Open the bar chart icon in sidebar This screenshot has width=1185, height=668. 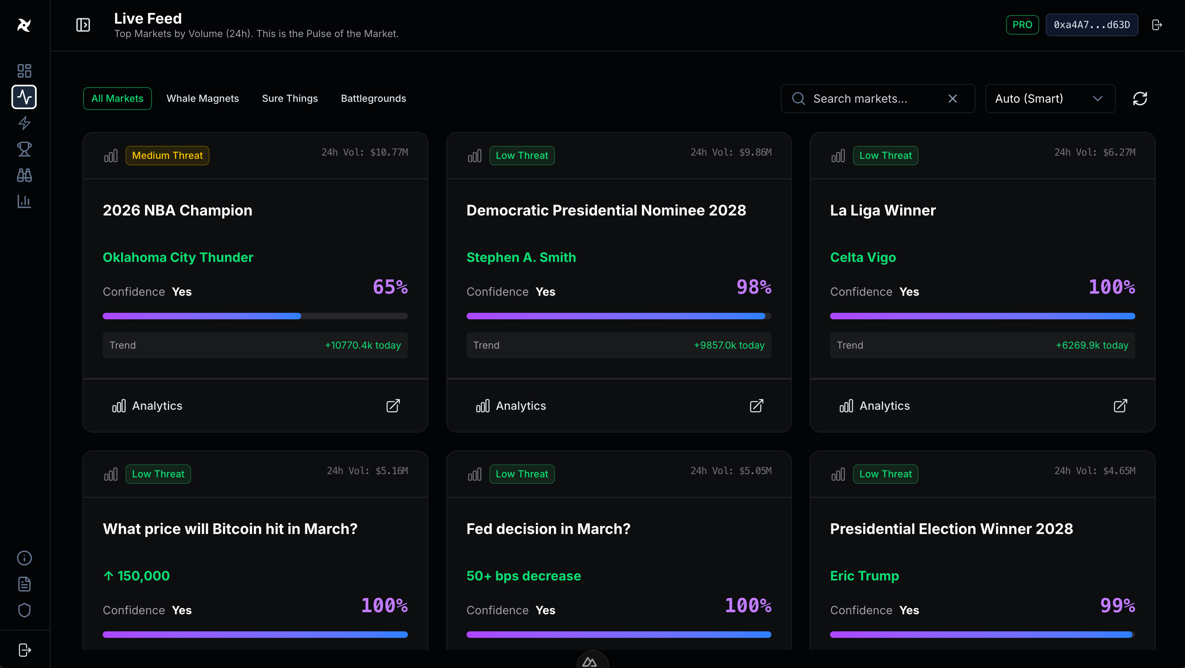(24, 201)
